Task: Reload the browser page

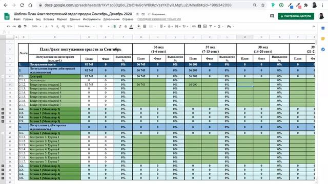Action: (x=22, y=5)
